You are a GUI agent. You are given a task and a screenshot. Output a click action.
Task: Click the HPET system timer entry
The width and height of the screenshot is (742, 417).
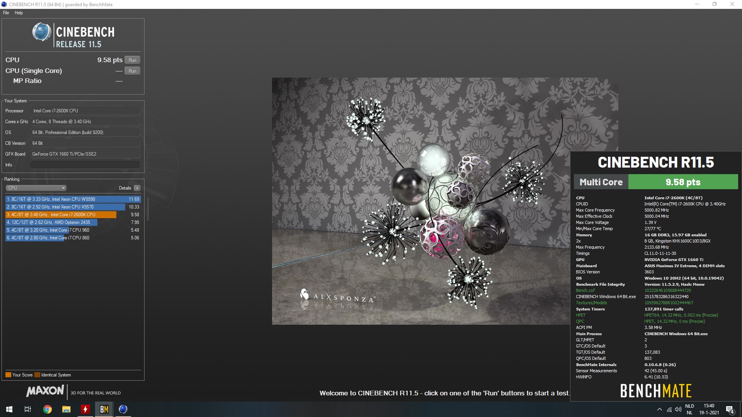tap(647, 315)
